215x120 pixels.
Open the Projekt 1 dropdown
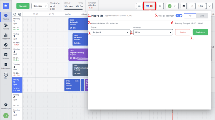click(x=110, y=32)
